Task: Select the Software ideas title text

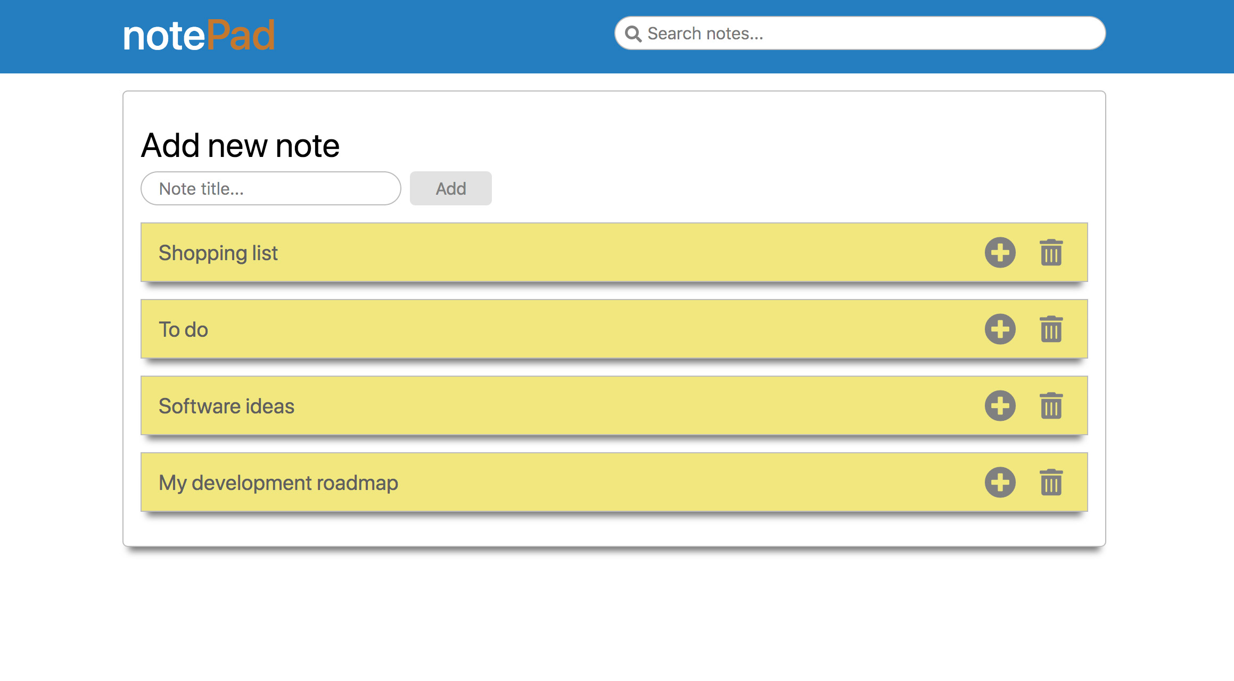Action: click(226, 406)
